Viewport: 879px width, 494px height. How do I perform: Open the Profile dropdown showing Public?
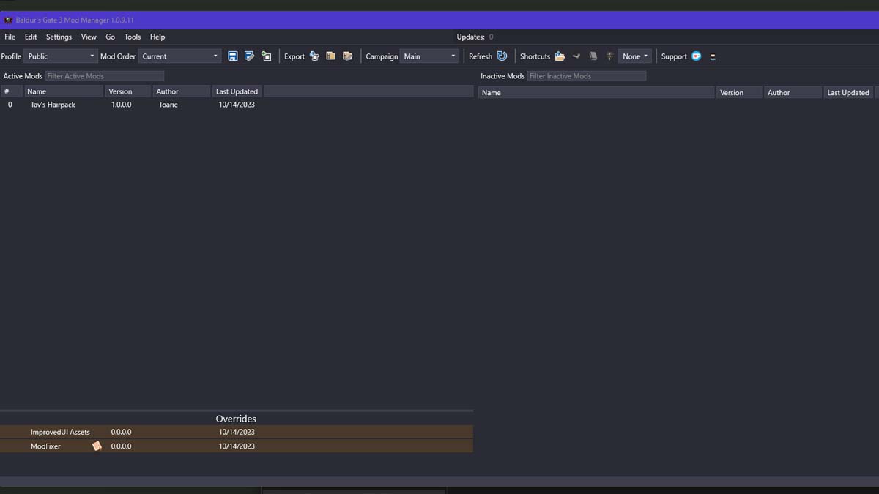tap(61, 56)
